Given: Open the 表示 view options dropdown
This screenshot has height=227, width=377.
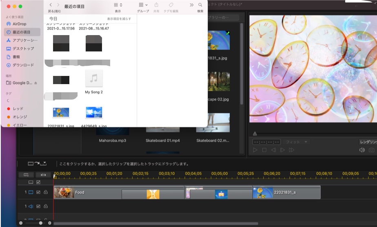Looking at the screenshot, I should pyautogui.click(x=118, y=5).
